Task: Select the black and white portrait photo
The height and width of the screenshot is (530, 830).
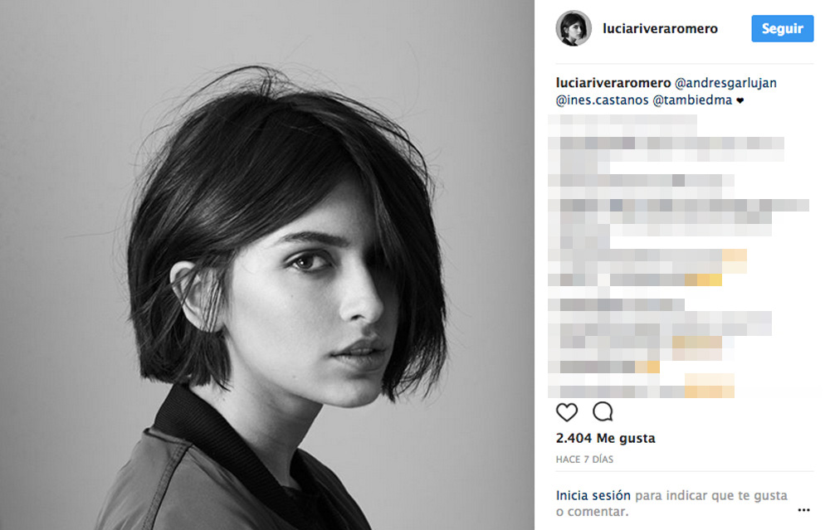Action: tap(266, 265)
